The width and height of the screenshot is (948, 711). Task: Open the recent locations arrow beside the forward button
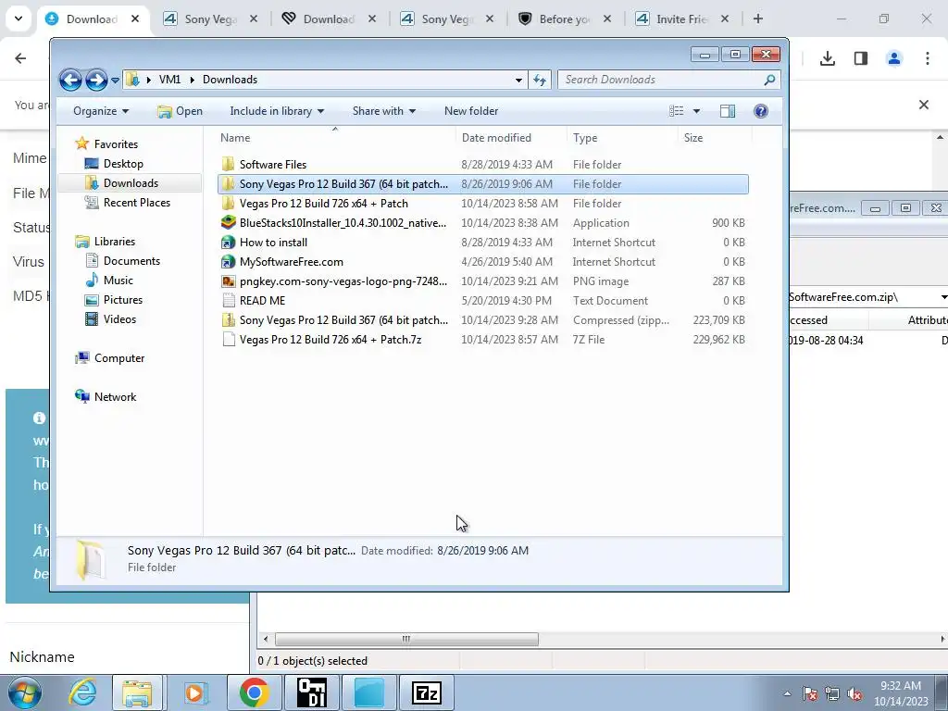pos(115,80)
